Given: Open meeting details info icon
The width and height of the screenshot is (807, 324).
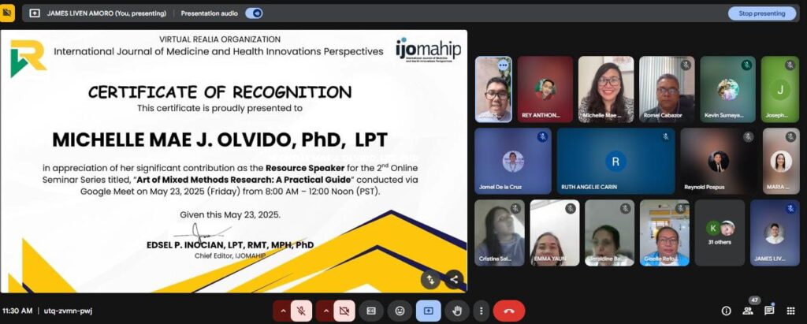Looking at the screenshot, I should pos(726,311).
